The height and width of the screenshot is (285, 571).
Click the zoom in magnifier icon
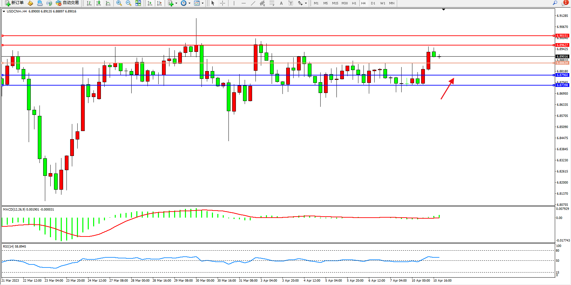click(x=119, y=3)
